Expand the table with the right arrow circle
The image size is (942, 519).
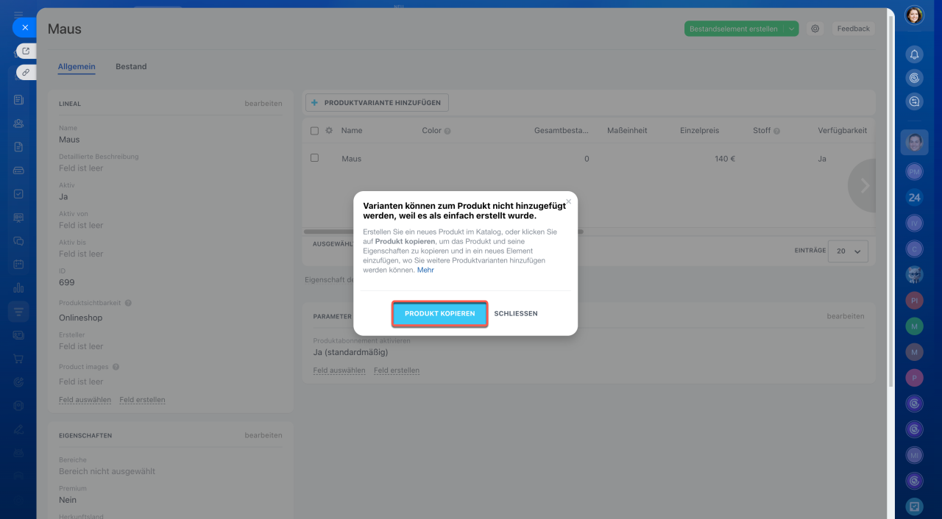click(863, 186)
